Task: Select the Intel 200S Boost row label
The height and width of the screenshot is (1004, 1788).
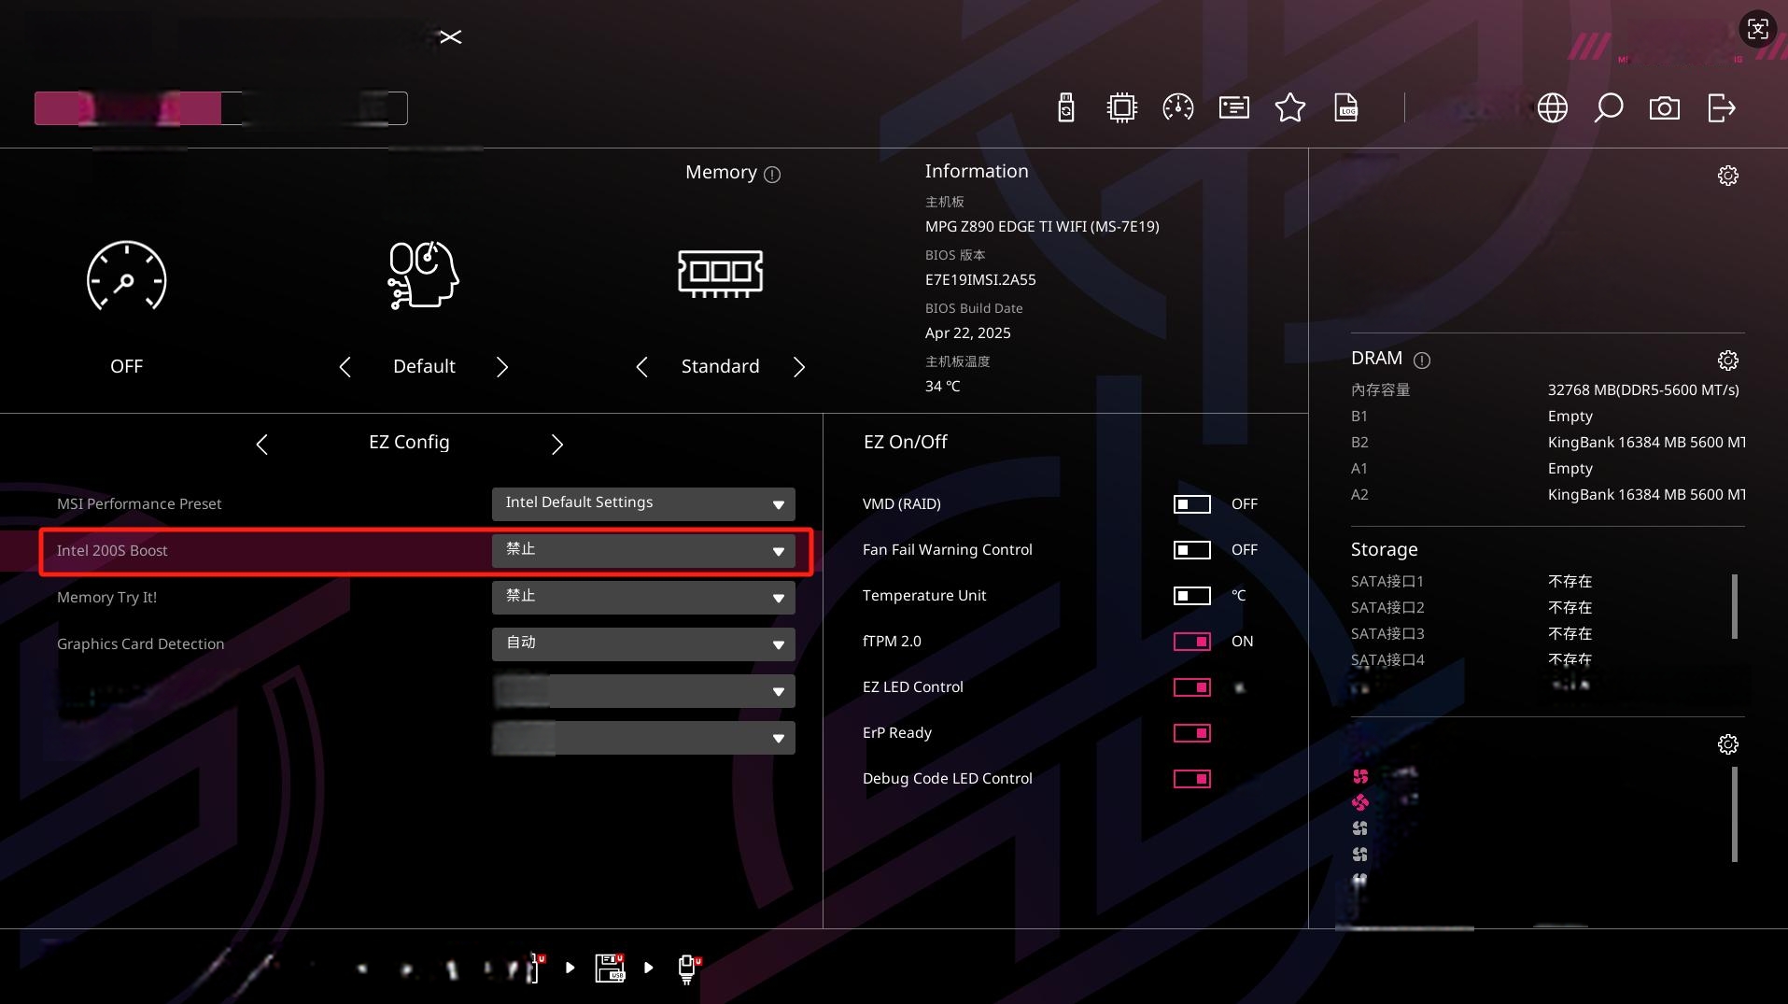Action: 112,551
